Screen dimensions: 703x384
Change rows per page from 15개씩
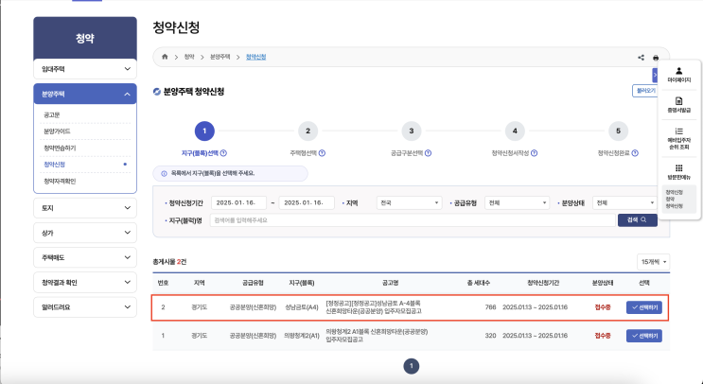point(653,262)
